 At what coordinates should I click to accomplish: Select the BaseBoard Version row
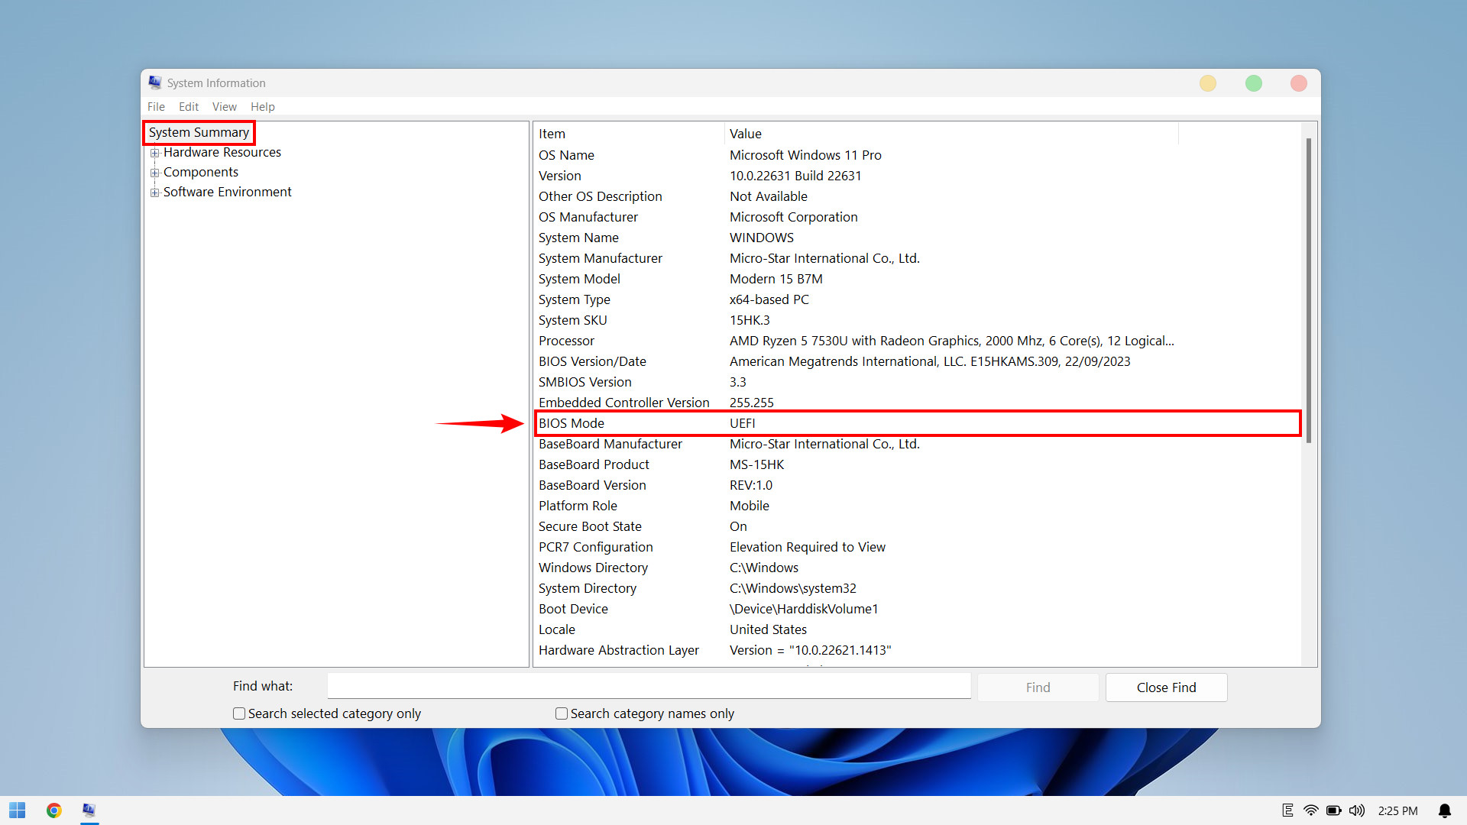tap(917, 485)
